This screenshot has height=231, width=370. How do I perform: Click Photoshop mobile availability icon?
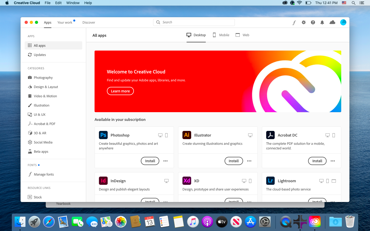pyautogui.click(x=166, y=135)
